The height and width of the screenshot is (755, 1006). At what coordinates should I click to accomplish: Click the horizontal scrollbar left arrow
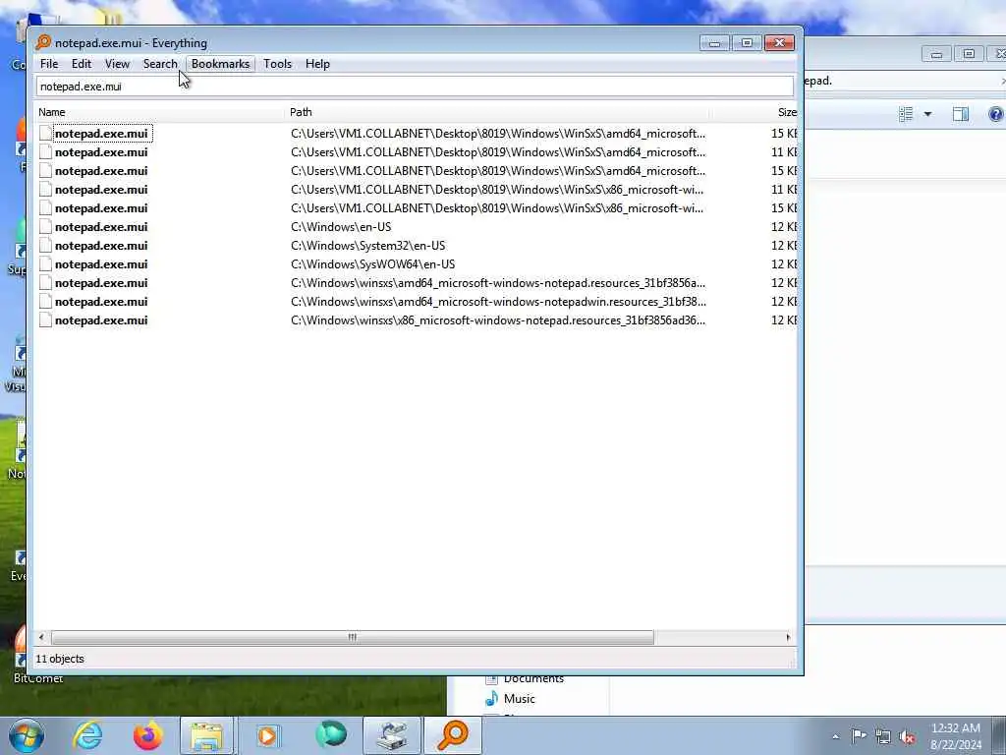click(x=41, y=637)
